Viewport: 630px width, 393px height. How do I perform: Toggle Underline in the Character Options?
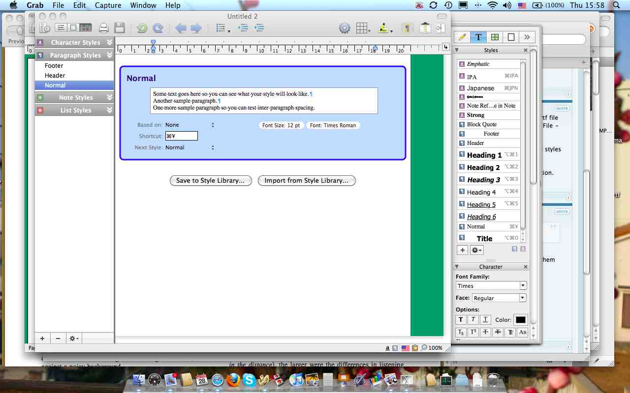[485, 319]
